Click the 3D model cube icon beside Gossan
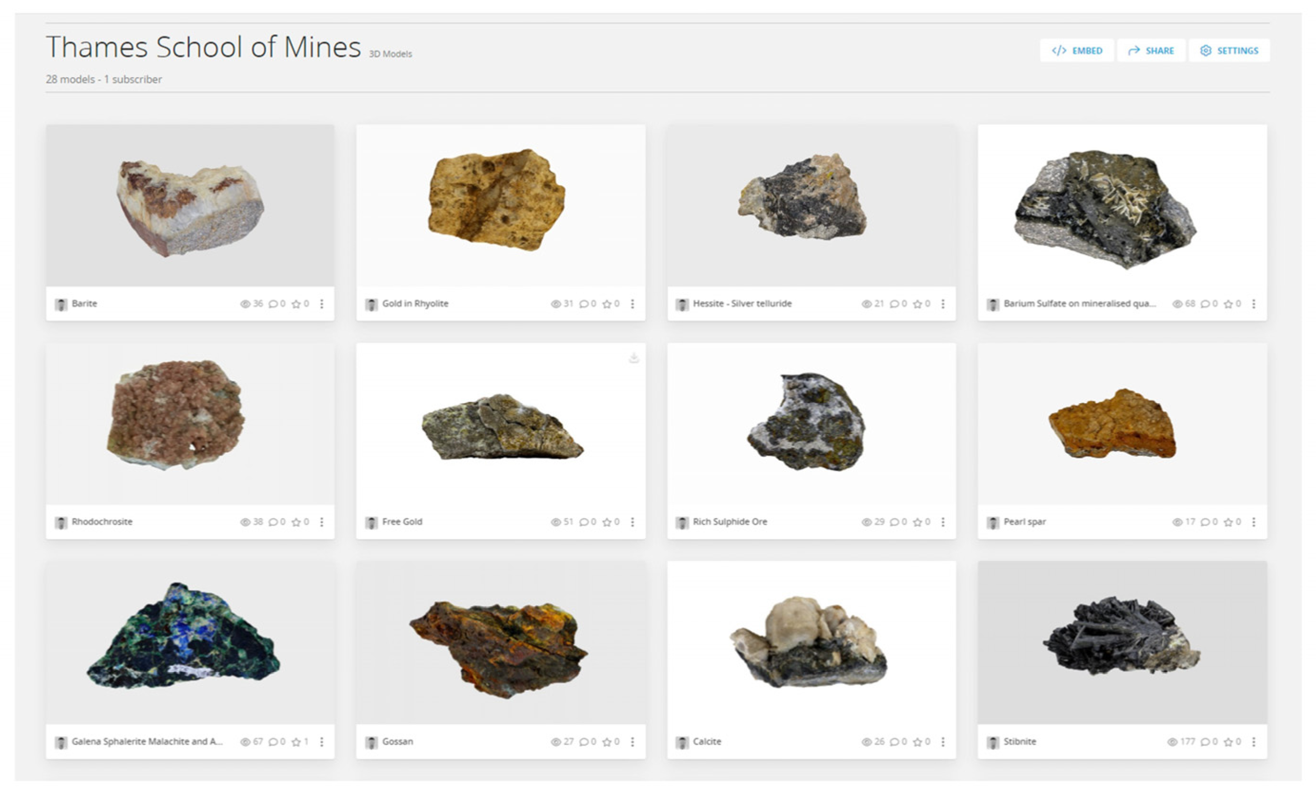The width and height of the screenshot is (1316, 796). click(372, 742)
